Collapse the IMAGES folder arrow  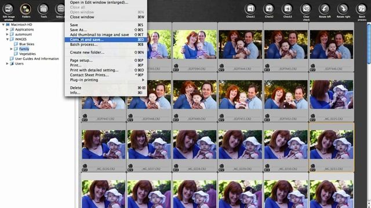[8, 39]
